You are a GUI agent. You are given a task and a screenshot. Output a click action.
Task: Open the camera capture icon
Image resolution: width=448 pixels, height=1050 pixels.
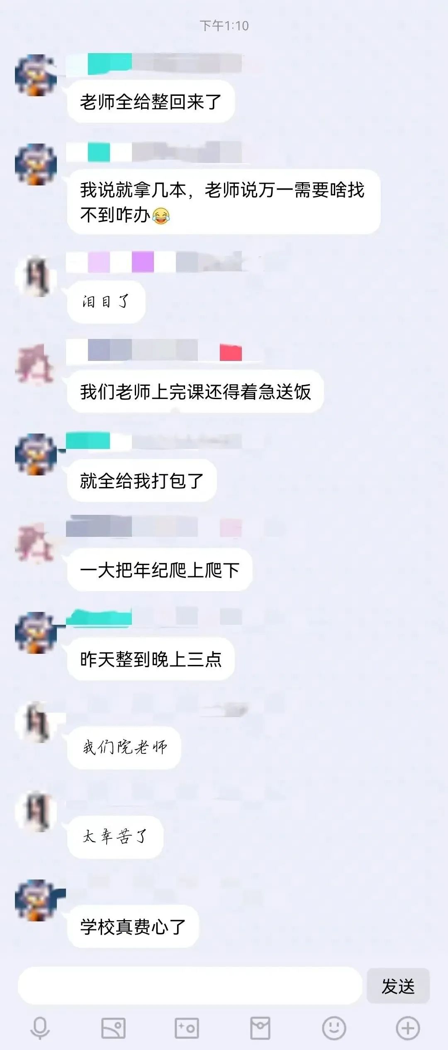[x=187, y=1028]
